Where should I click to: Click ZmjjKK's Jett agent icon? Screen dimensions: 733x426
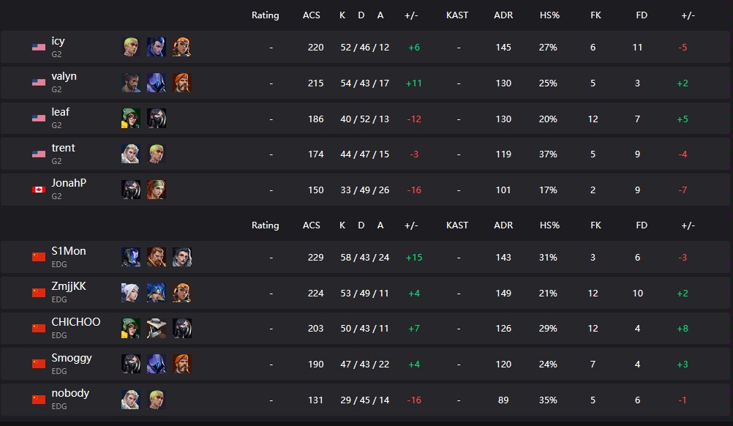[131, 293]
